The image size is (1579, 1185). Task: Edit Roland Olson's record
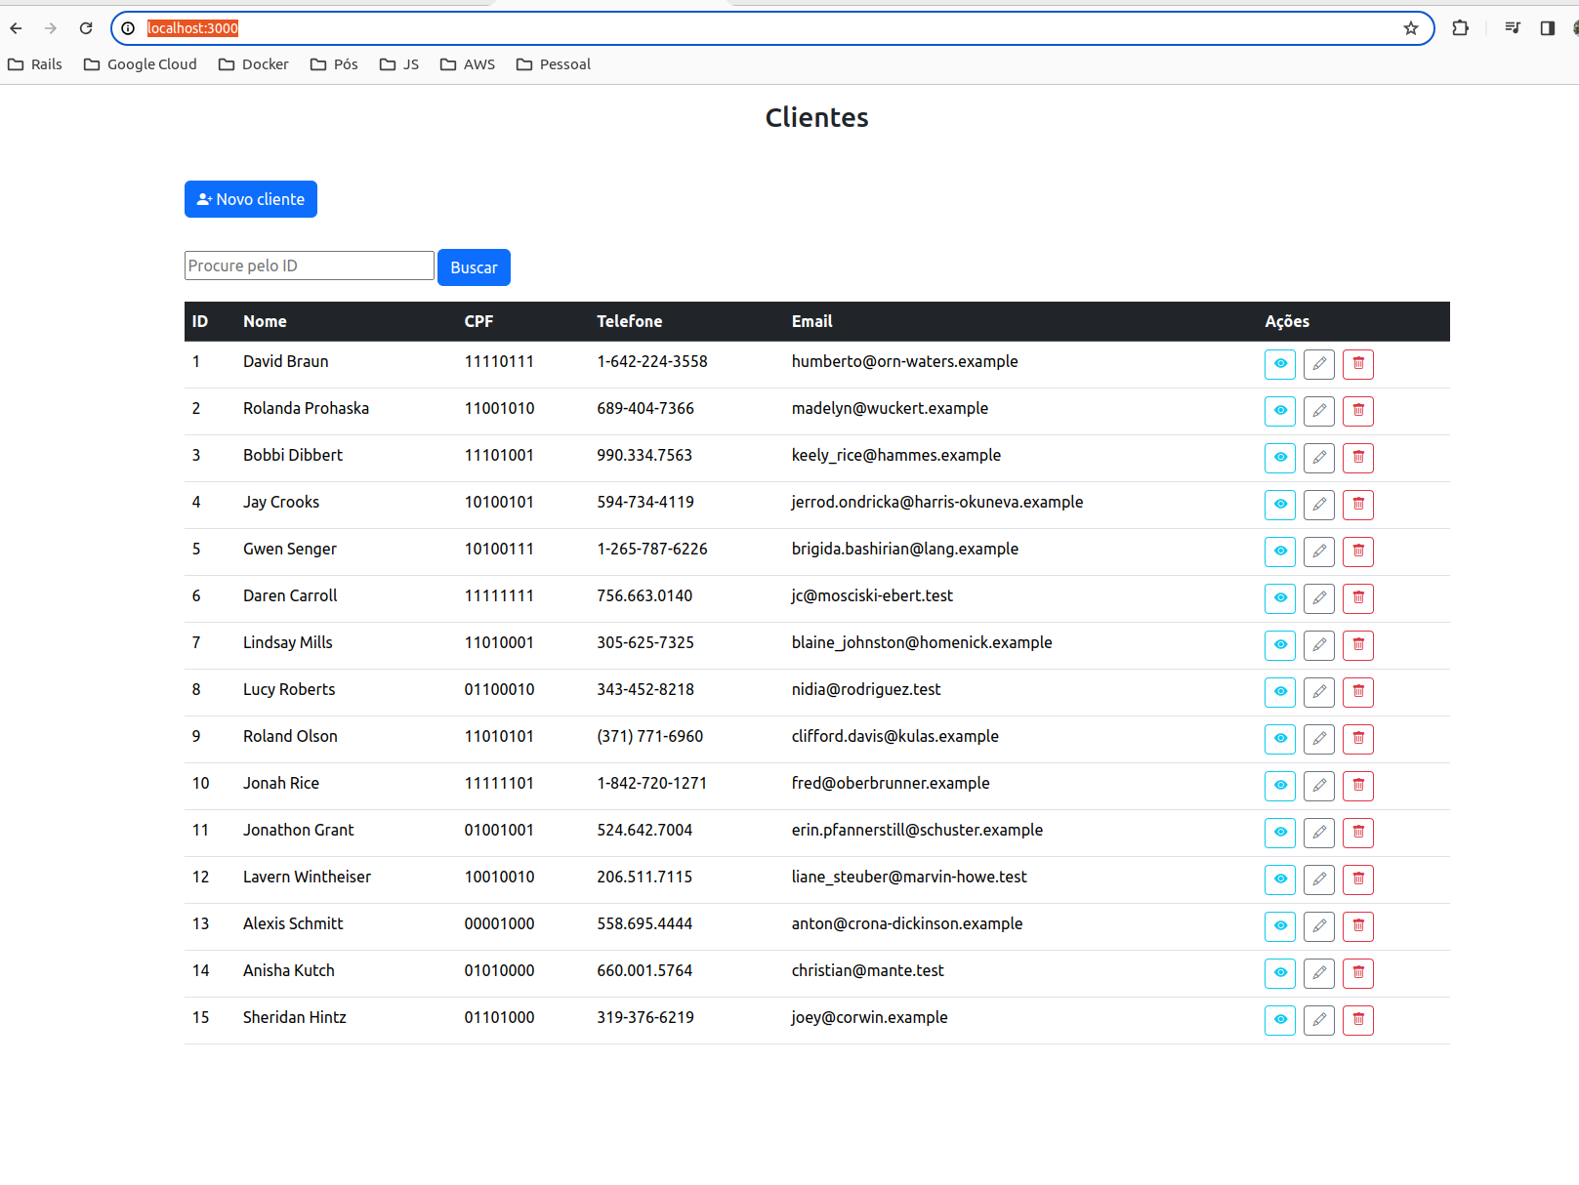coord(1318,739)
